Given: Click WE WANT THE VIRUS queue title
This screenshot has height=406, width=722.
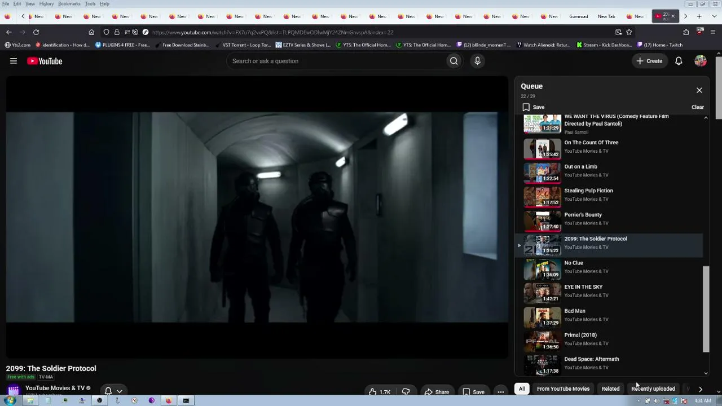Looking at the screenshot, I should (x=617, y=120).
